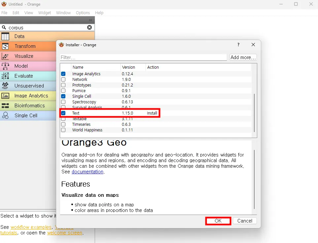The image size is (318, 243).
Task: Select the Pumice row name
Action: 79,91
